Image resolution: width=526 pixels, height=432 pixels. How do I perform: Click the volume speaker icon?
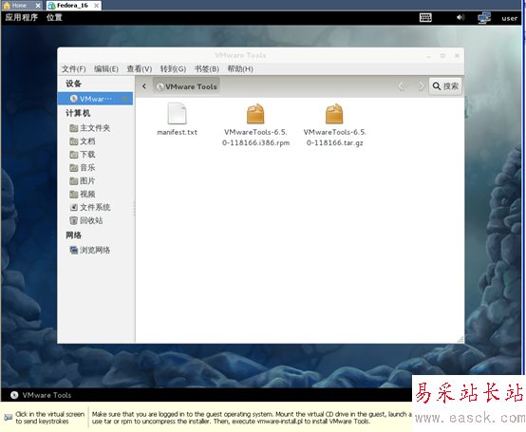tap(460, 17)
